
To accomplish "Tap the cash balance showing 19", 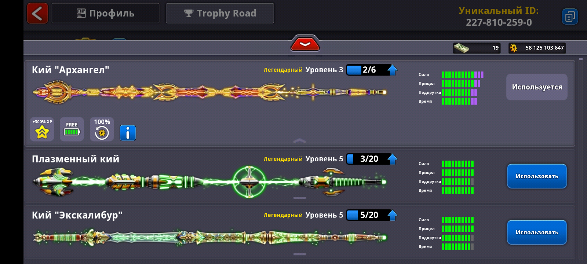I will click(x=477, y=48).
